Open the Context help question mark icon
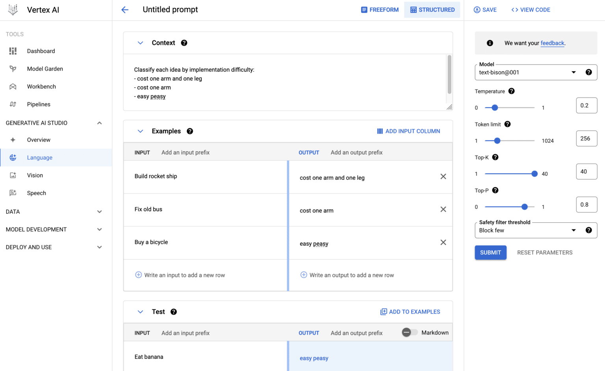Viewport: 605px width, 371px height. click(x=184, y=43)
